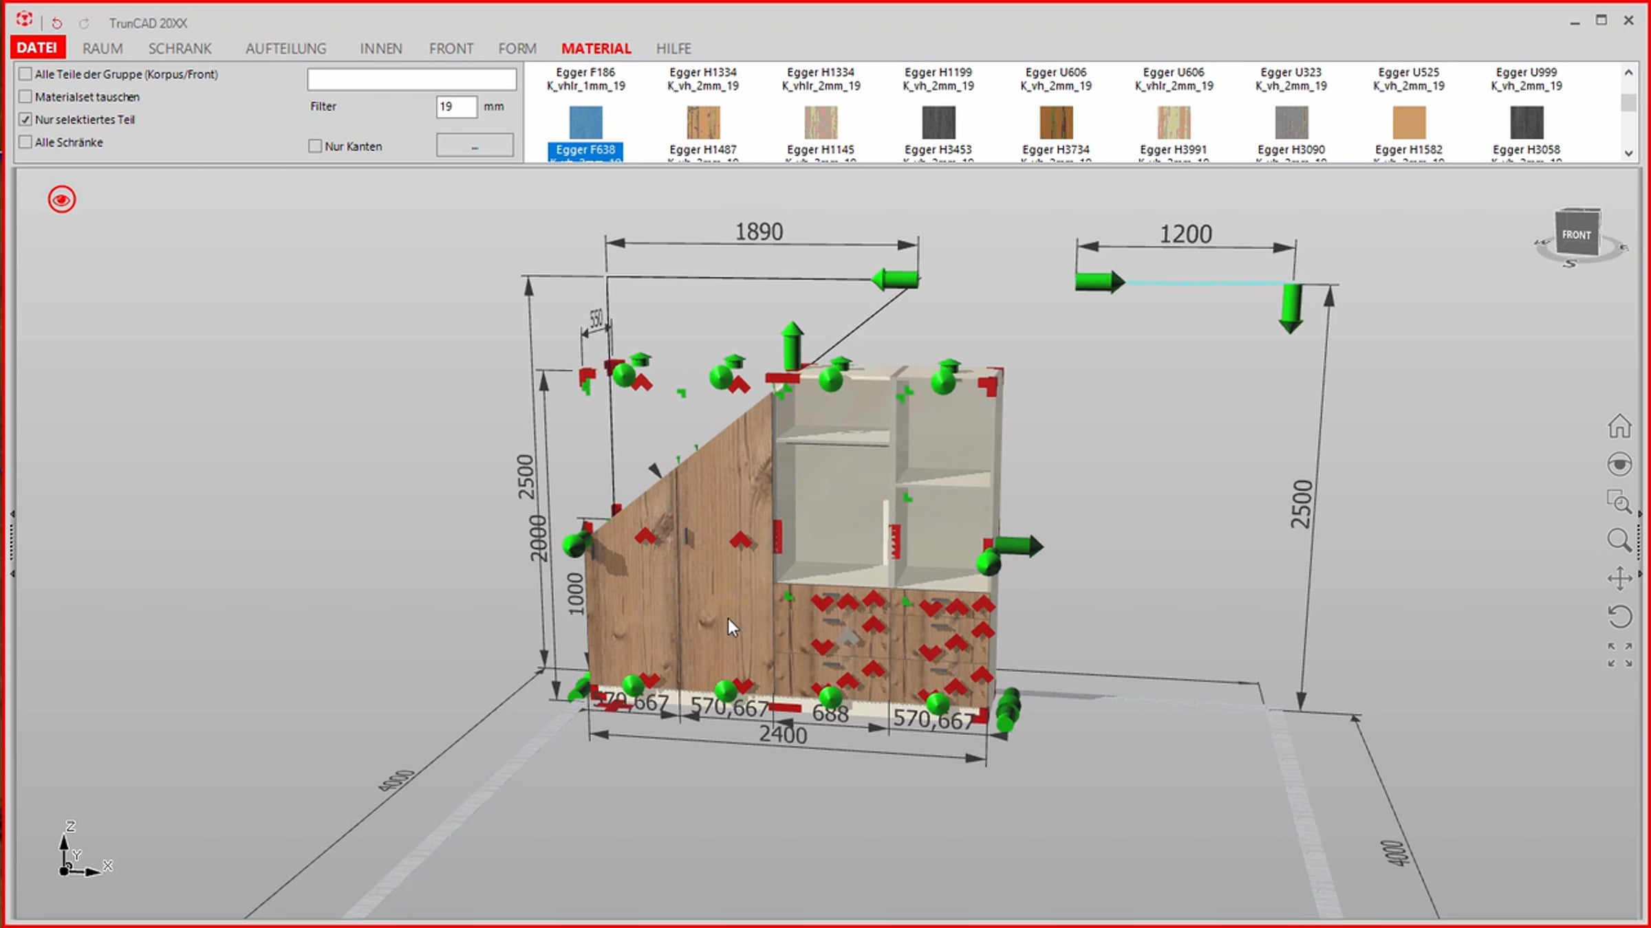This screenshot has width=1651, height=928.
Task: Enable Alle Teile der Gruppe checkbox
Action: coord(25,74)
